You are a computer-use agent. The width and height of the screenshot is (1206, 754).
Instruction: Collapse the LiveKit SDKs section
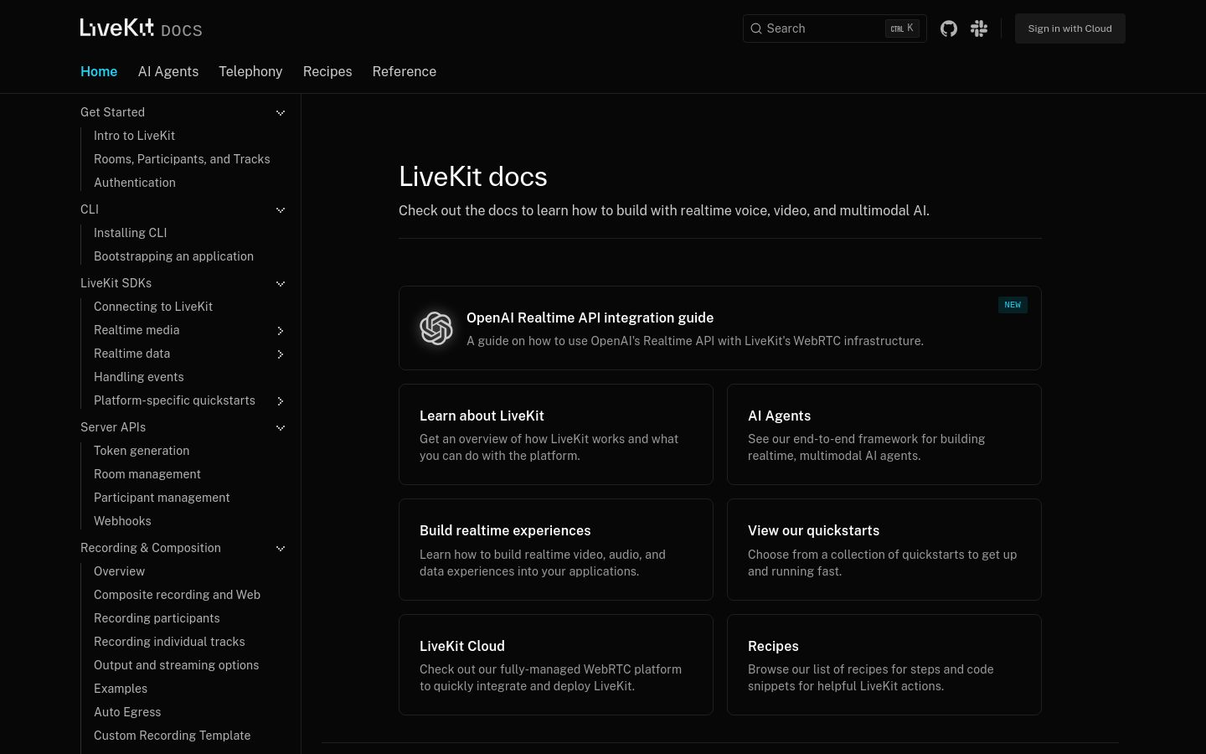(x=281, y=284)
